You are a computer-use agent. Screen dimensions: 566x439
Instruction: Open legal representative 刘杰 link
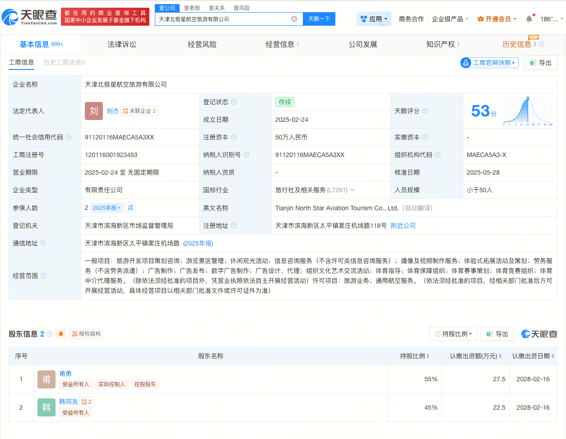click(x=113, y=111)
